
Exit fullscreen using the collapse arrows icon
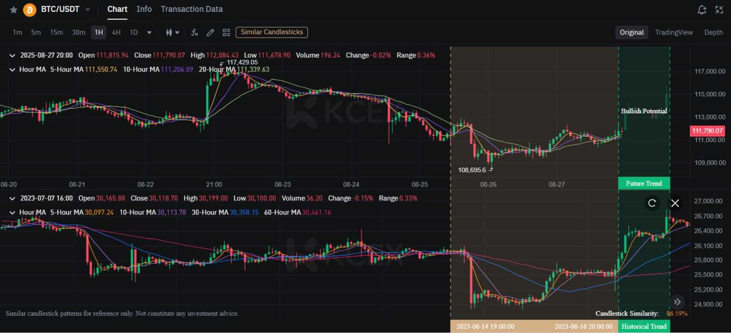pos(719,9)
